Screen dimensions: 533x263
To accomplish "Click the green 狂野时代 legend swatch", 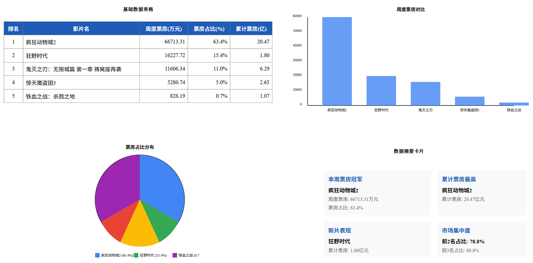I will point(136,255).
